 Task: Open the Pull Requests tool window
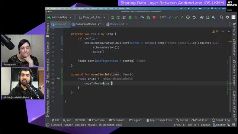click(x=48, y=71)
